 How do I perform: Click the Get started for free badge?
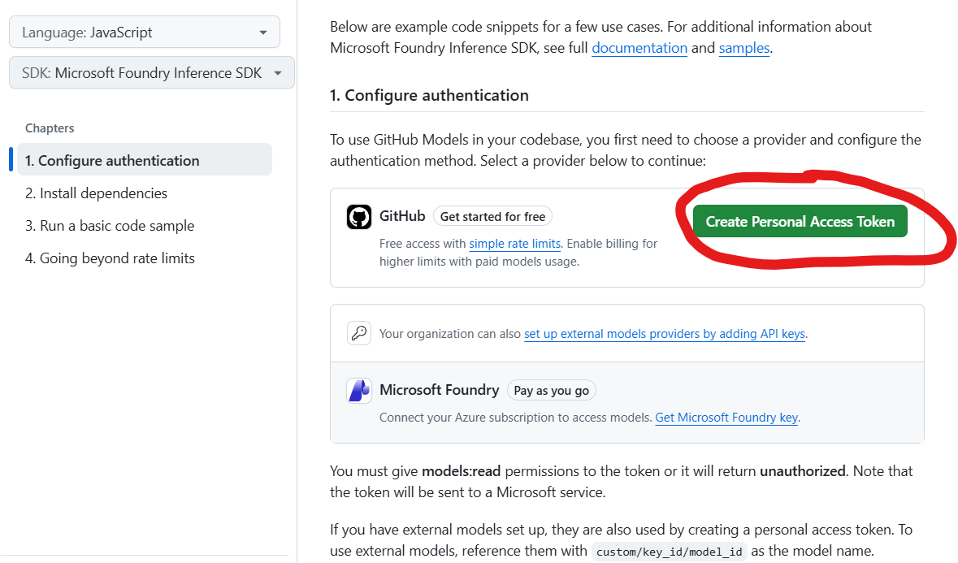(492, 217)
